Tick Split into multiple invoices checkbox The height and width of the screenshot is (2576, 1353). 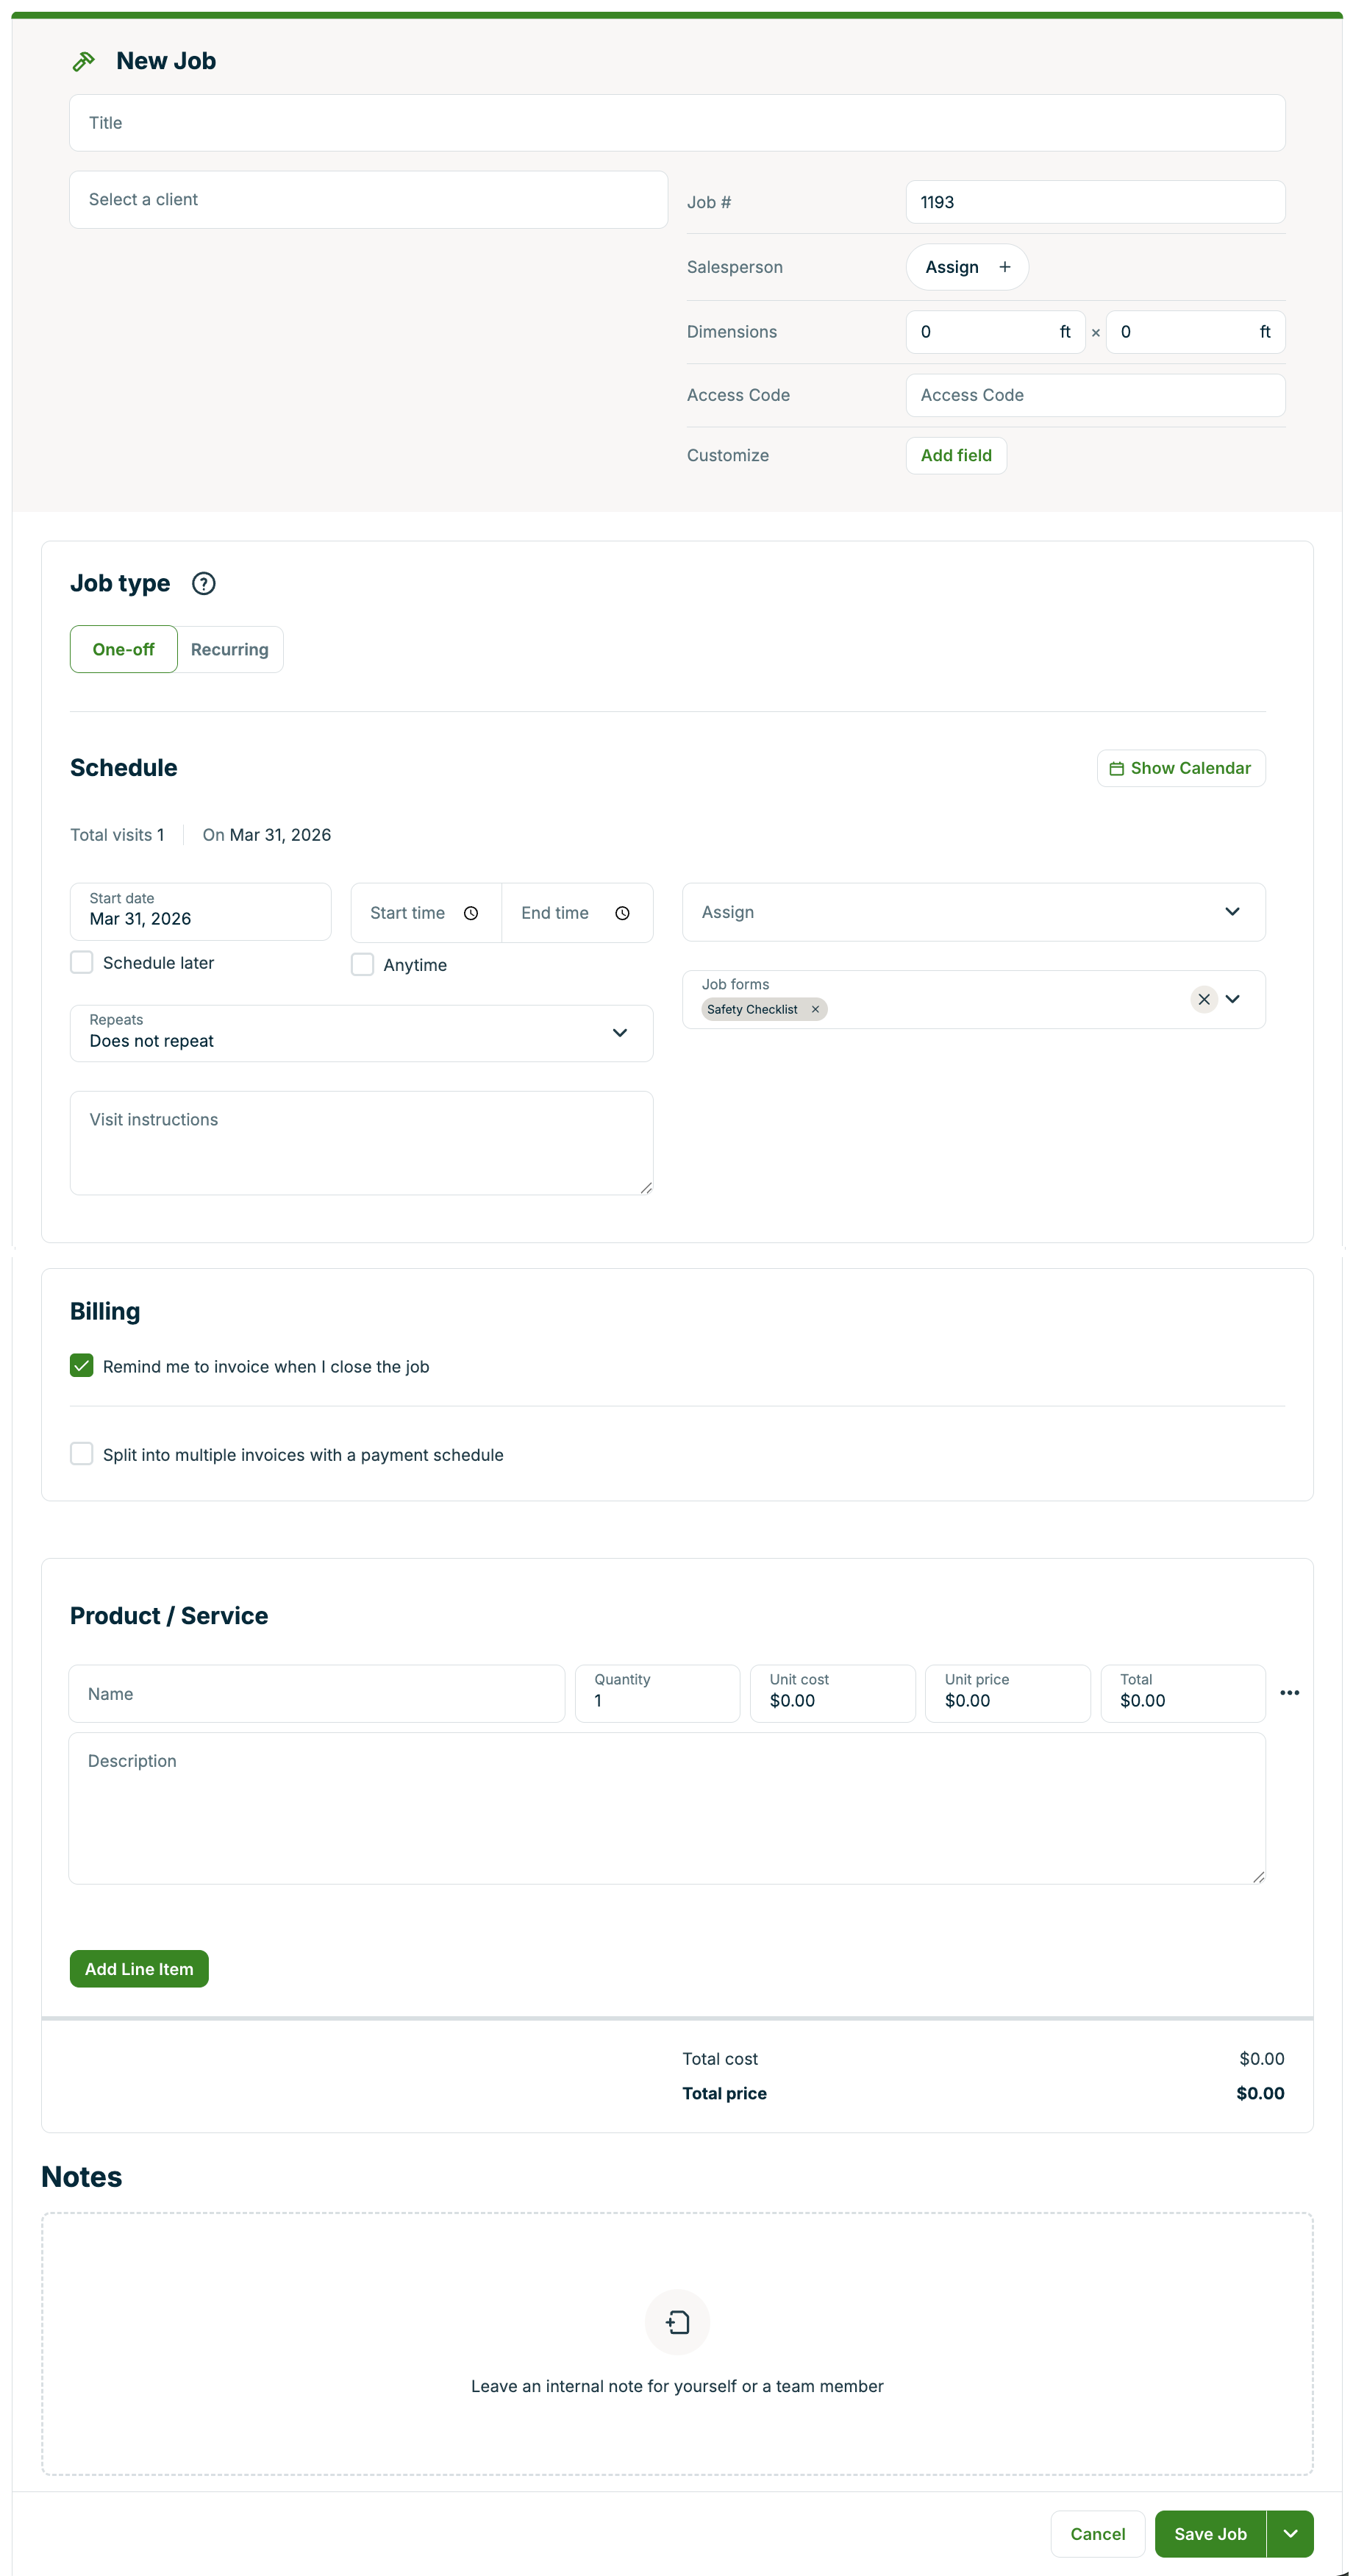coord(82,1454)
